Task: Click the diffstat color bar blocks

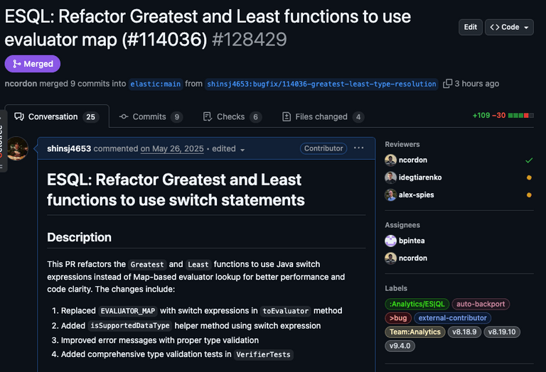Action: point(520,116)
